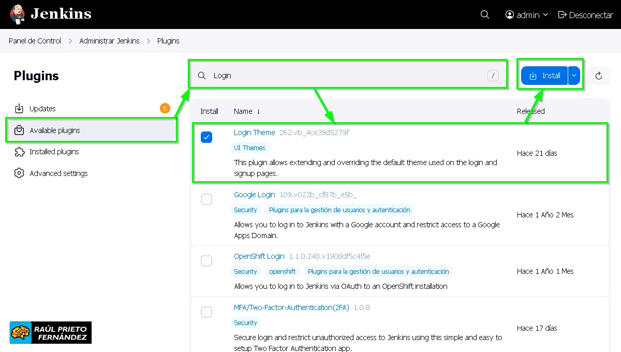Click the refresh plugins list icon

point(599,76)
